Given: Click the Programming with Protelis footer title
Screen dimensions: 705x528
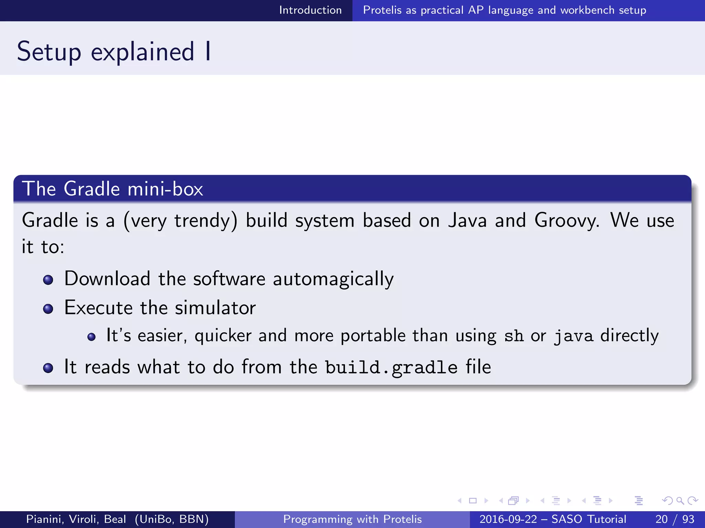Looking at the screenshot, I should (x=352, y=519).
